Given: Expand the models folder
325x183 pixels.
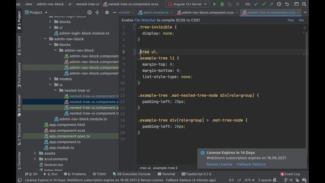Looking at the screenshot, I should 50,79.
